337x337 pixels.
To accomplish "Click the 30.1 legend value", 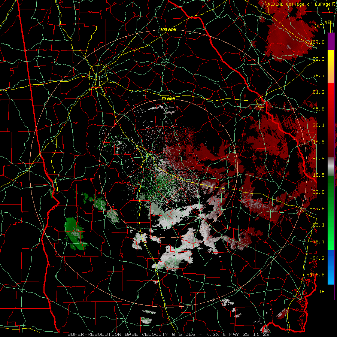I will [x=319, y=125].
